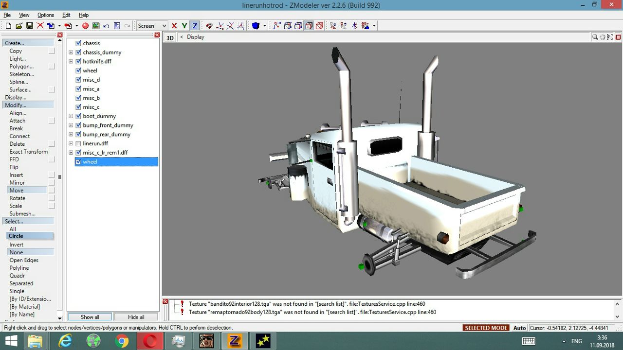Expand the bump_rear_dummy tree node
The image size is (623, 350).
click(x=71, y=135)
